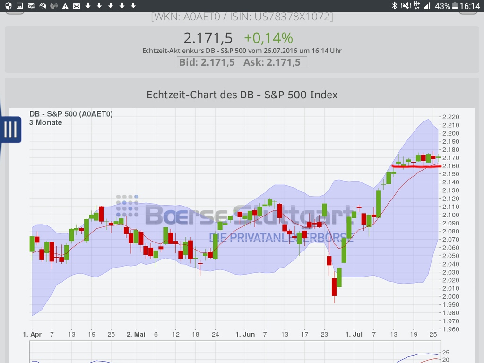Tap the shield icon in status bar
484x363 pixels.
(x=9, y=6)
